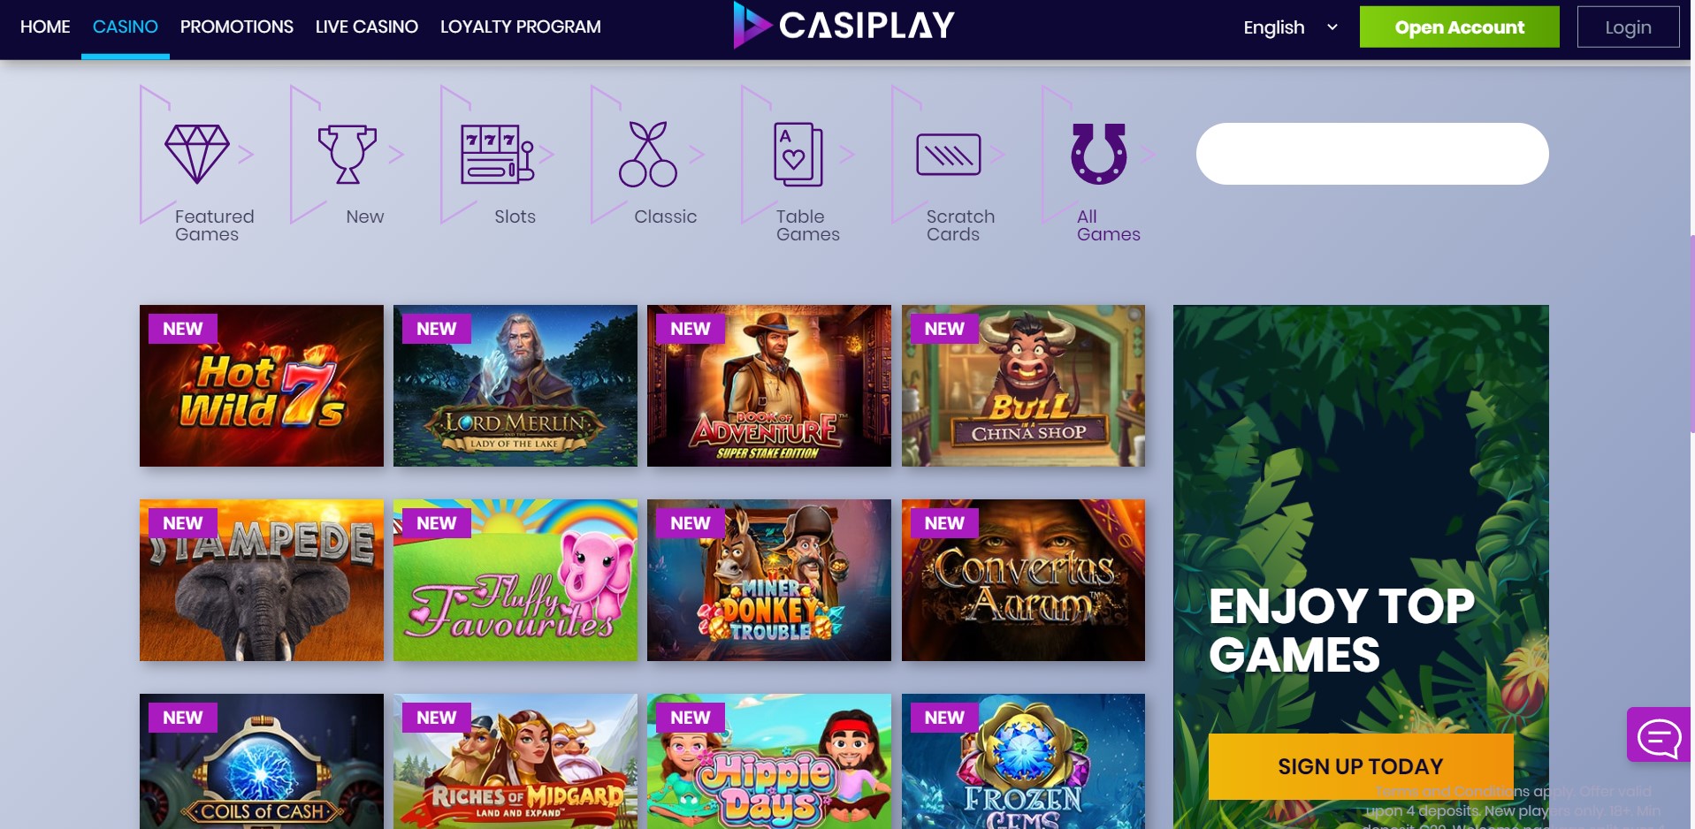The width and height of the screenshot is (1695, 829).
Task: Open the Hot Wild 7s game thumbnail
Action: point(262,385)
